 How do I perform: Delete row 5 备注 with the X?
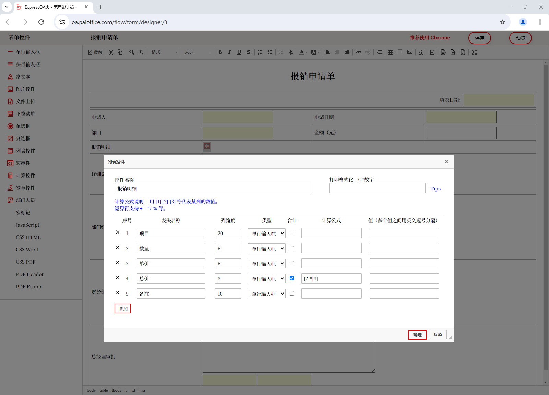[118, 292]
